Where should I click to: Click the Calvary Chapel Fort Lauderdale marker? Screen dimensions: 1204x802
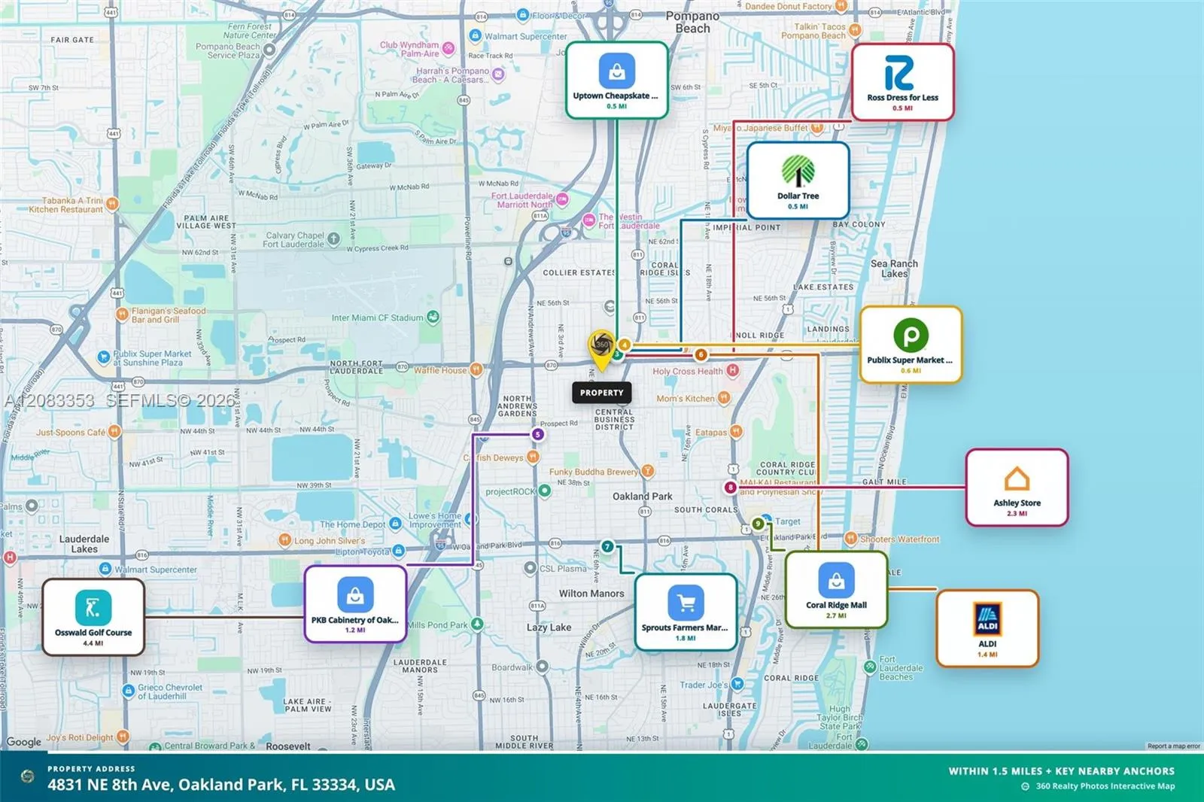[333, 239]
